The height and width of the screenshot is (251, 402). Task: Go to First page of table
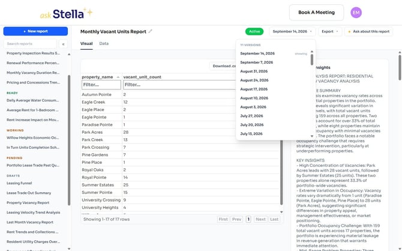tap(223, 219)
